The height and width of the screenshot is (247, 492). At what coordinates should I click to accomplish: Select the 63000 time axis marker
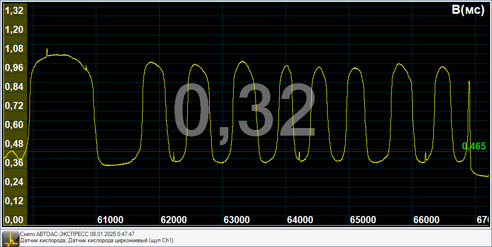click(236, 220)
